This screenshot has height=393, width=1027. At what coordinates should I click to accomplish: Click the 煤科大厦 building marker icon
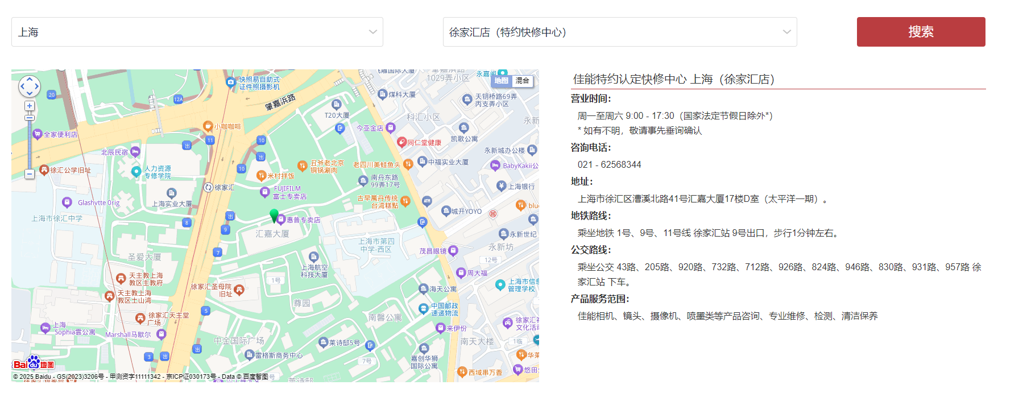383,94
